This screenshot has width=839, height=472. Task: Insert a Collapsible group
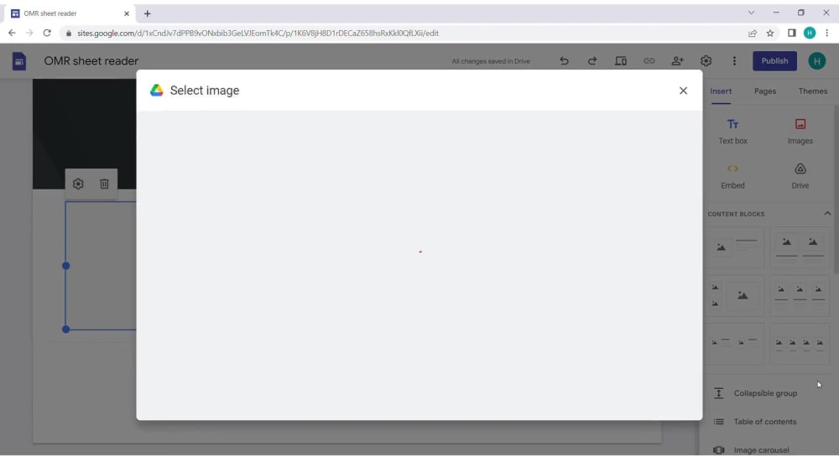[765, 393]
